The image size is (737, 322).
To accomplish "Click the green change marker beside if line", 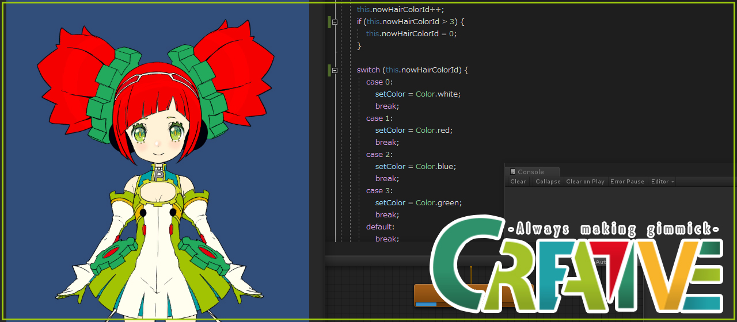I will (x=329, y=22).
